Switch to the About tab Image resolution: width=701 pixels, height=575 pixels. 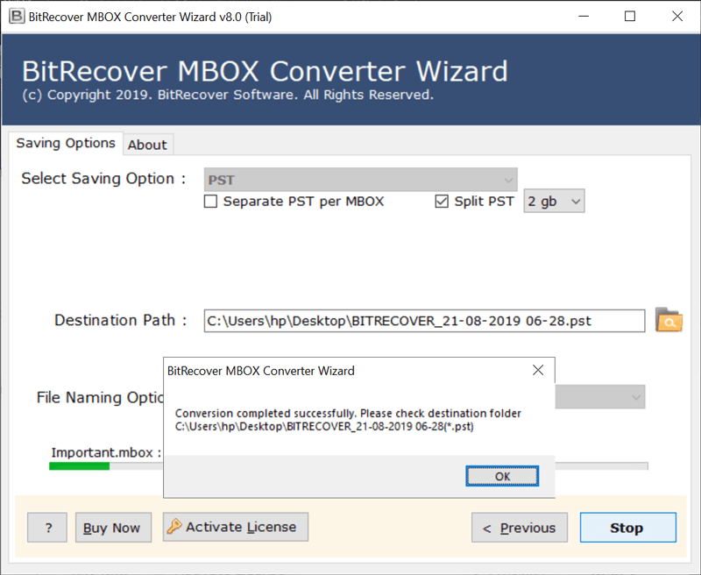coord(147,145)
